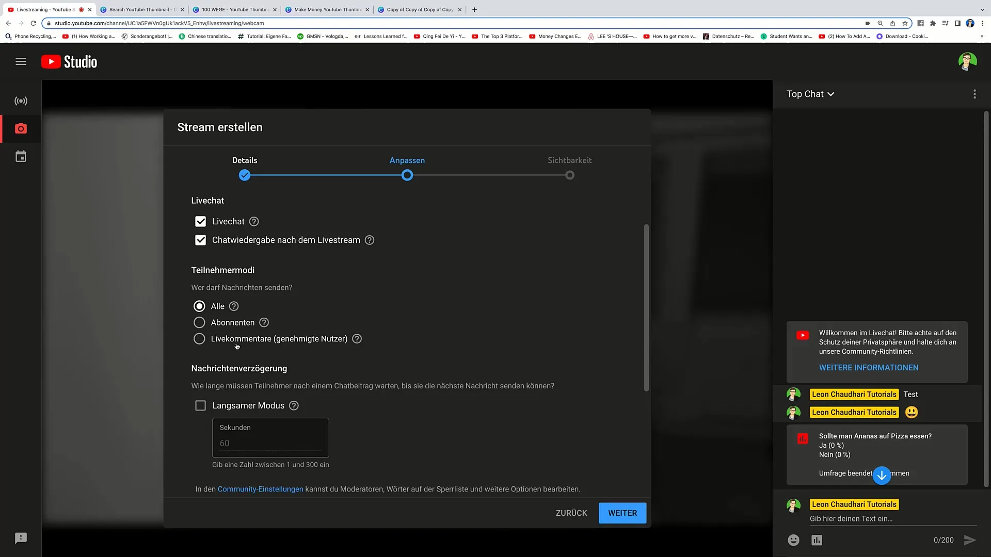Click the Leon Chaudhari Tutorials name beside Test
The height and width of the screenshot is (557, 991).
tap(854, 395)
